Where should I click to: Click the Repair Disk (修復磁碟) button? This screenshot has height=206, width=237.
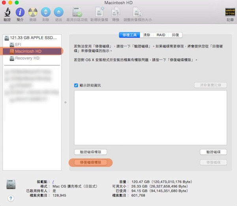coord(213,162)
